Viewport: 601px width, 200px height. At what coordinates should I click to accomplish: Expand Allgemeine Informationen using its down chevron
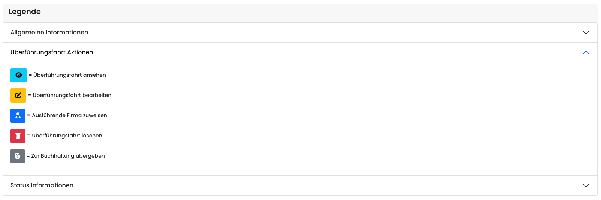586,33
